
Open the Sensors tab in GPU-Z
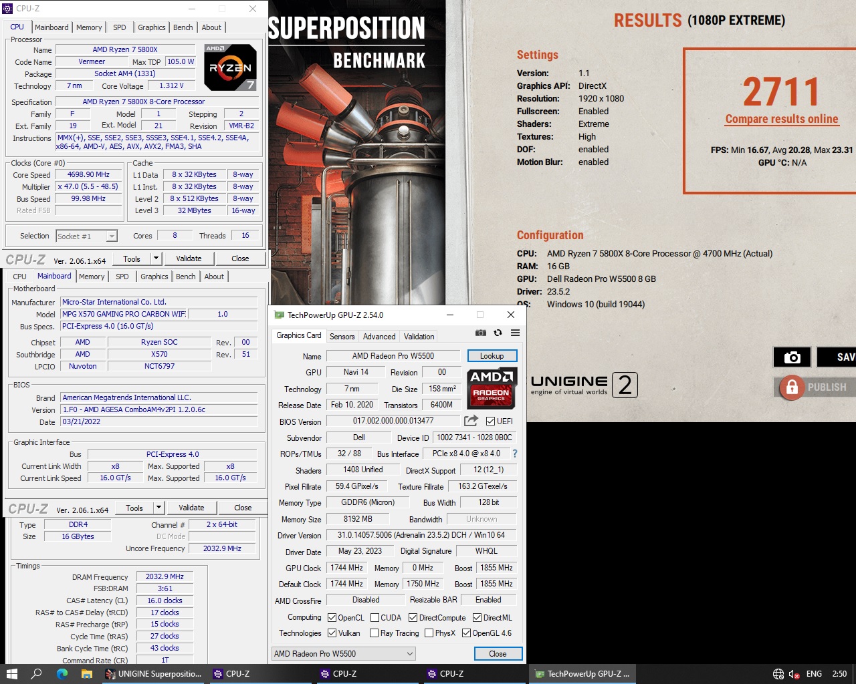pos(342,337)
